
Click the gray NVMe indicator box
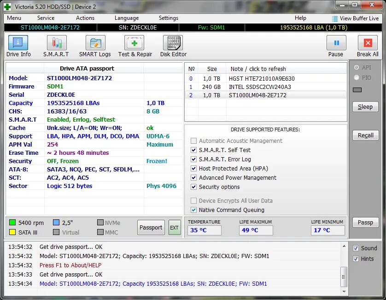click(100, 223)
